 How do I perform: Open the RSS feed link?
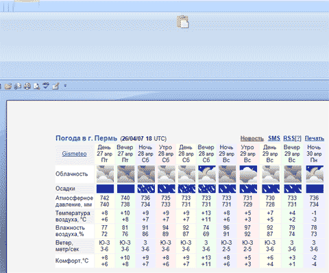(292, 138)
